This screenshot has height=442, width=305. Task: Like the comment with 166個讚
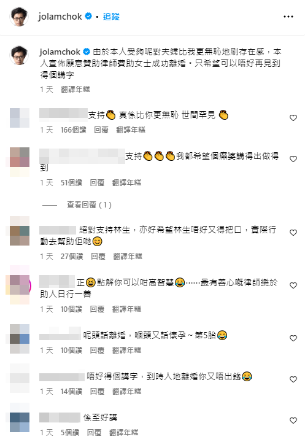(x=293, y=118)
